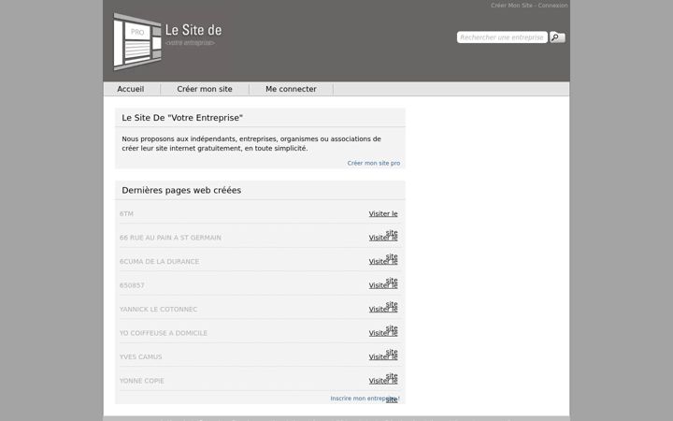Viewport: 673px width, 421px height.
Task: Select the YO COIFFEUSE A DOMICILE entry
Action: click(164, 333)
